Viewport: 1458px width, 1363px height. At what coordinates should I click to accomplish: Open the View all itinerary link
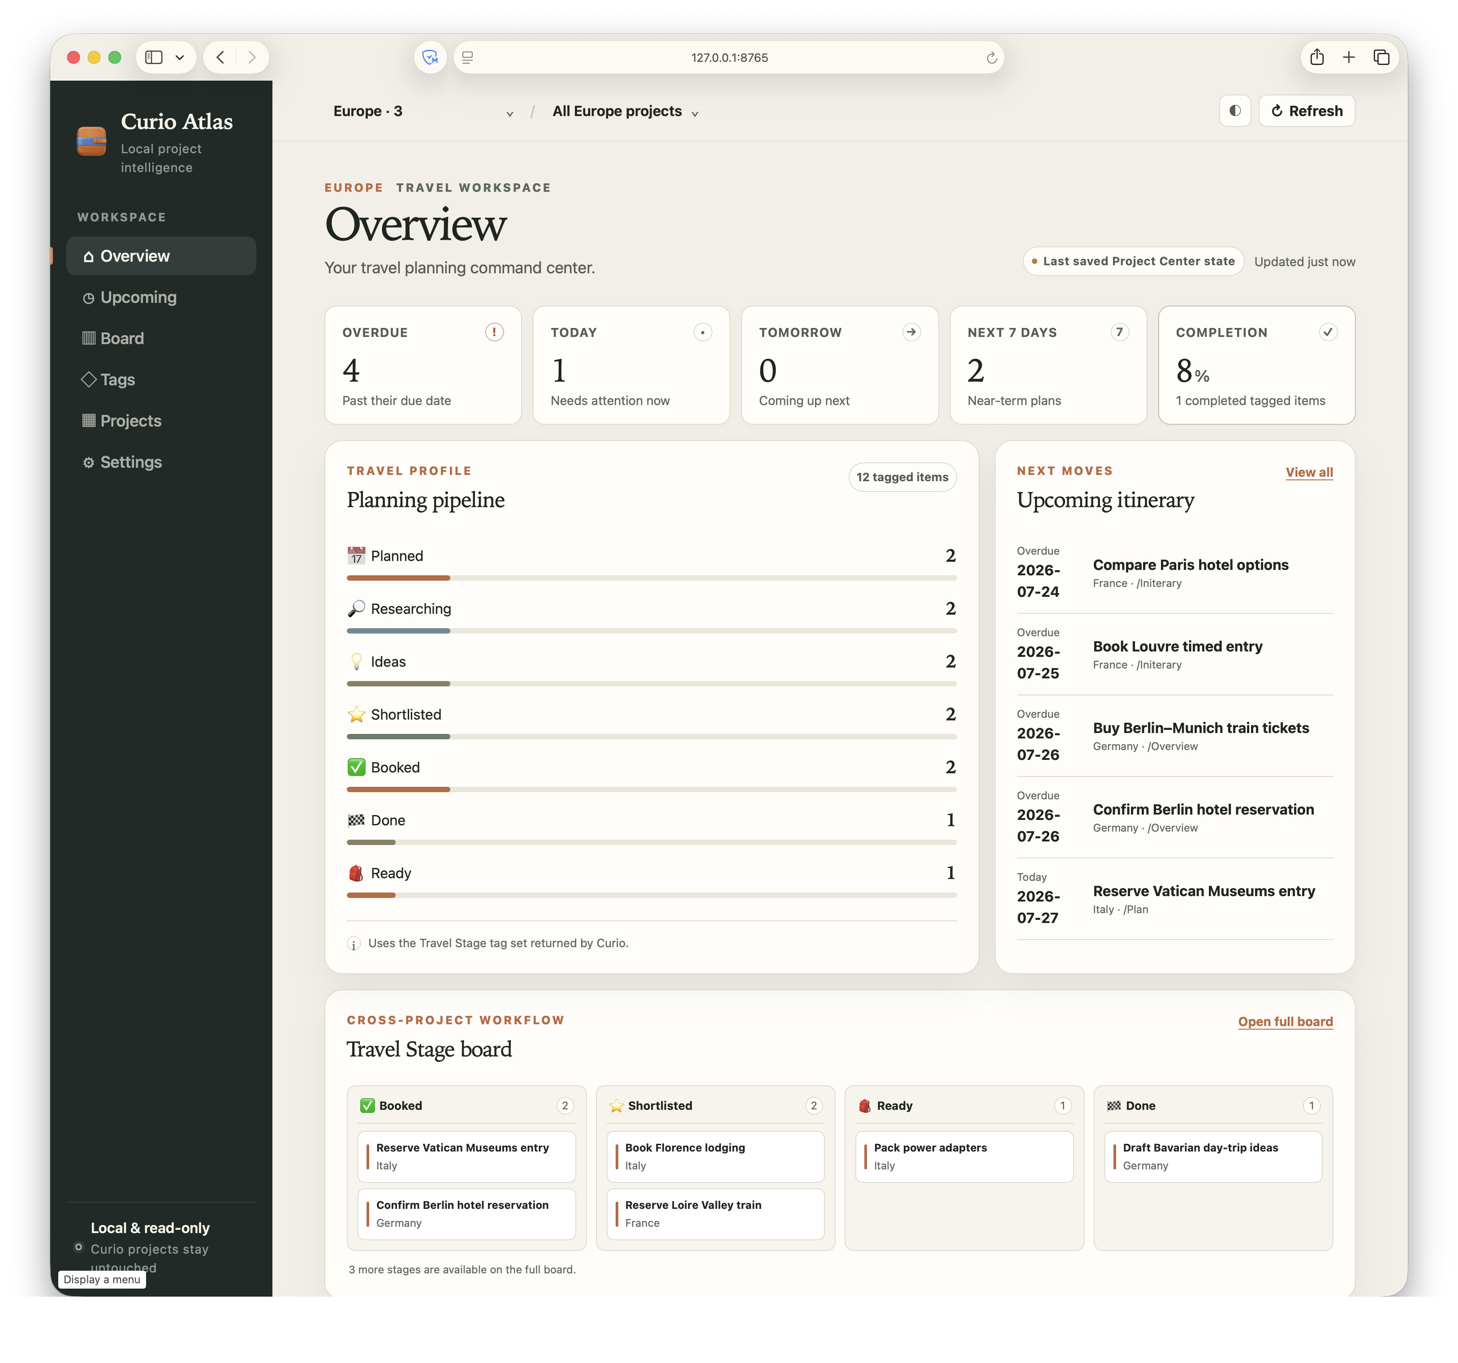click(x=1309, y=472)
